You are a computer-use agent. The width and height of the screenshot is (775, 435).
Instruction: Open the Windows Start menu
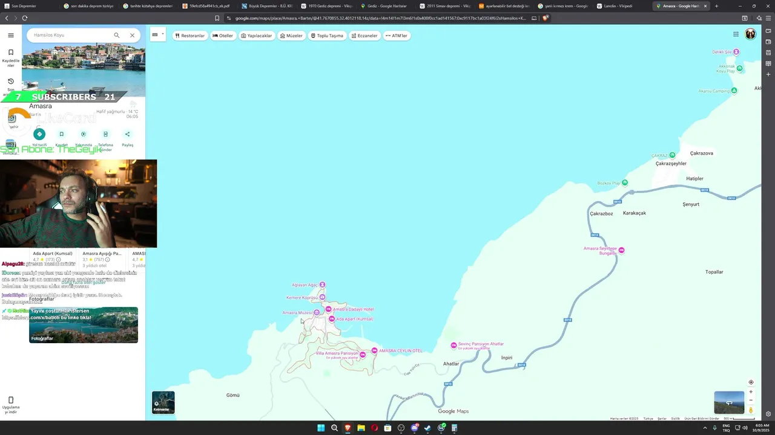(321, 428)
